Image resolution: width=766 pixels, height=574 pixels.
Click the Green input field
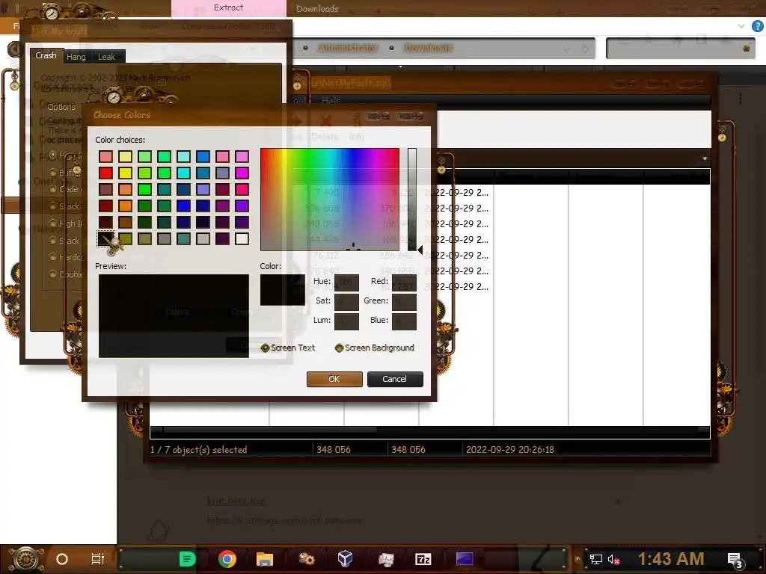[x=405, y=302]
